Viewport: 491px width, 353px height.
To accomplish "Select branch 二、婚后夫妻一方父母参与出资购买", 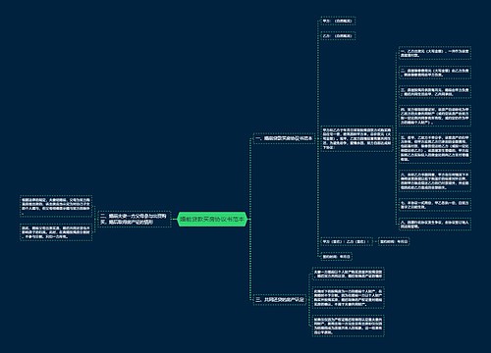I will 135,220.
